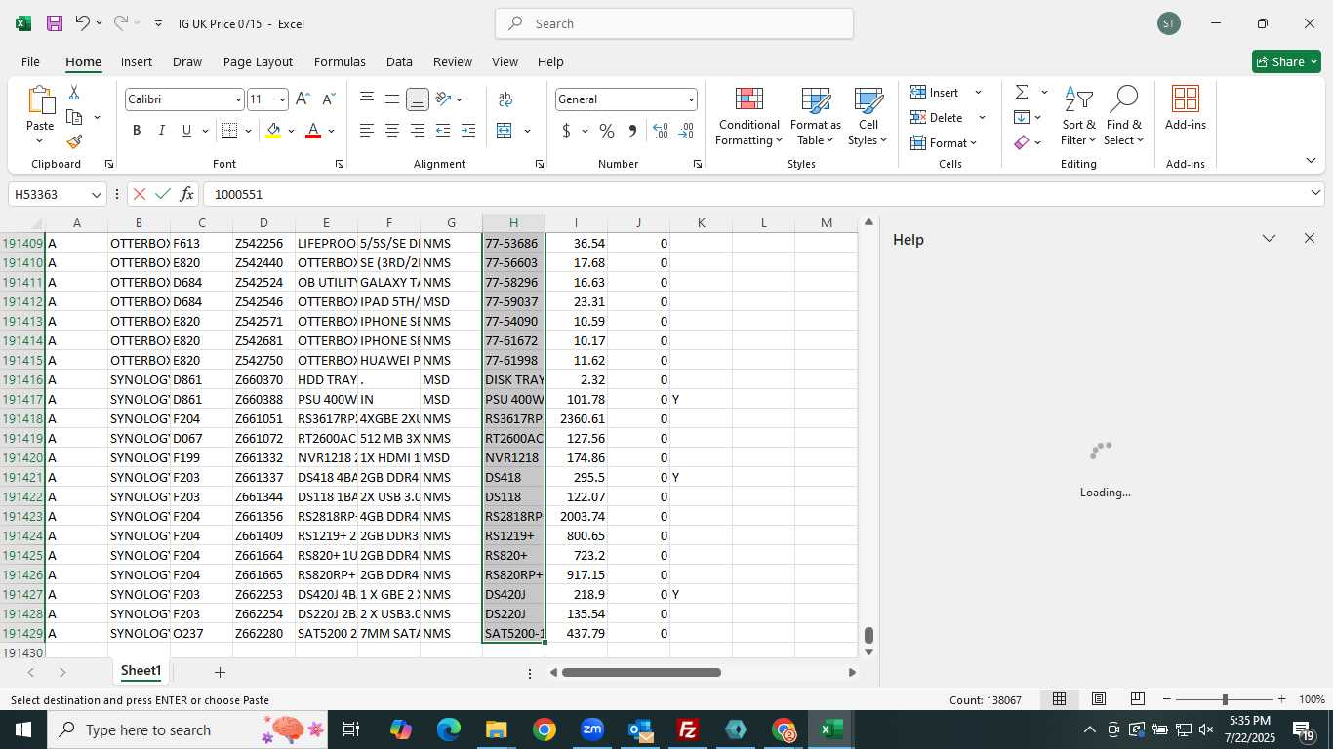The height and width of the screenshot is (749, 1333).
Task: Click the Cut scissors icon
Action: [x=74, y=93]
